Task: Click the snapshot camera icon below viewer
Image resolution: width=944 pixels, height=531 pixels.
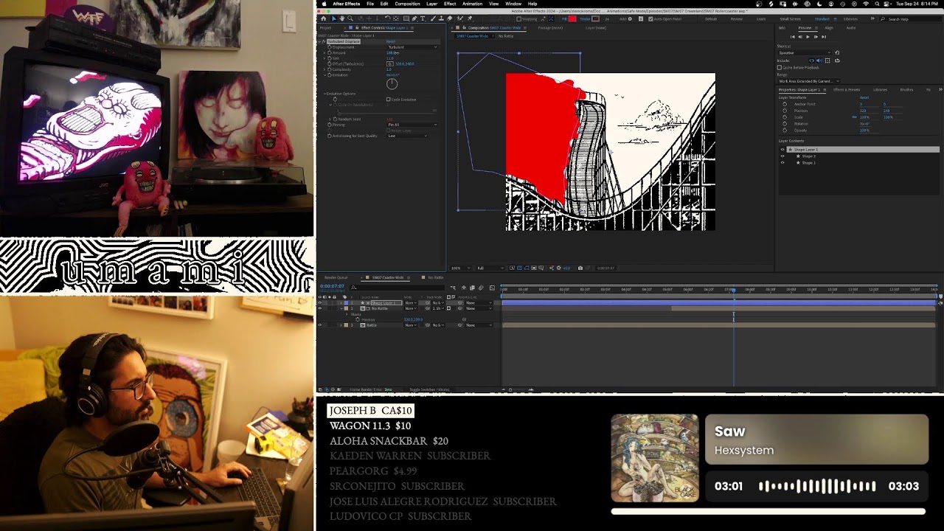Action: (x=580, y=268)
